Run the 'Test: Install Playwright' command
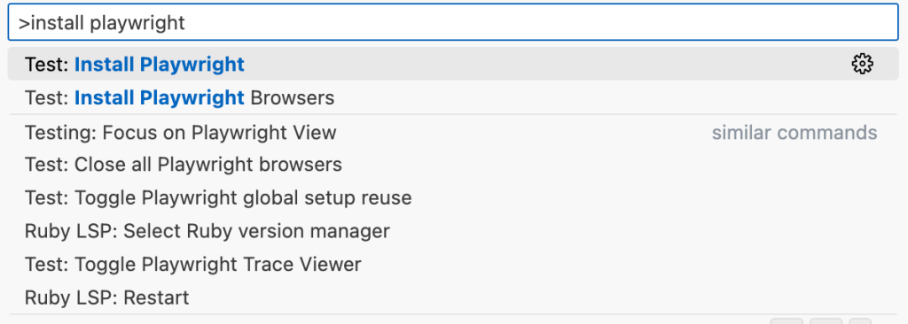 pyautogui.click(x=453, y=64)
